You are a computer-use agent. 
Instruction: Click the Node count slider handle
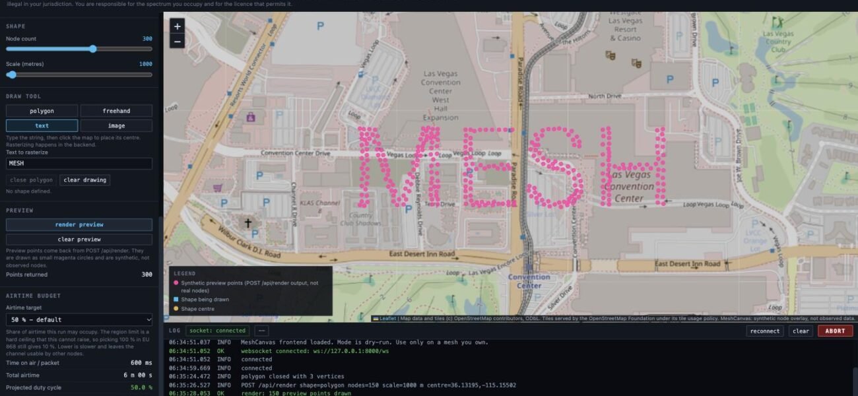coord(93,49)
